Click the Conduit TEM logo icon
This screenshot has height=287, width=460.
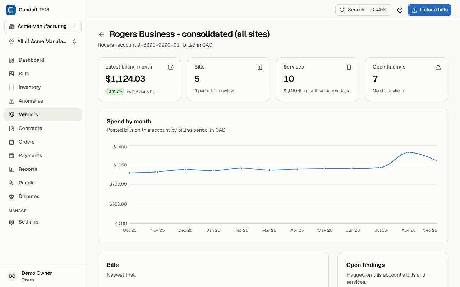point(11,10)
